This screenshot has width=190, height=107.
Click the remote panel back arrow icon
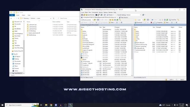click(x=152, y=20)
